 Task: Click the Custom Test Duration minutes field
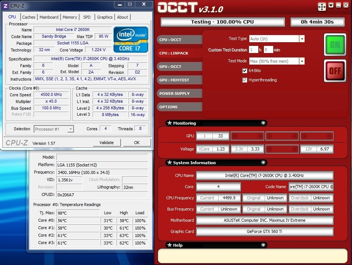pos(268,50)
